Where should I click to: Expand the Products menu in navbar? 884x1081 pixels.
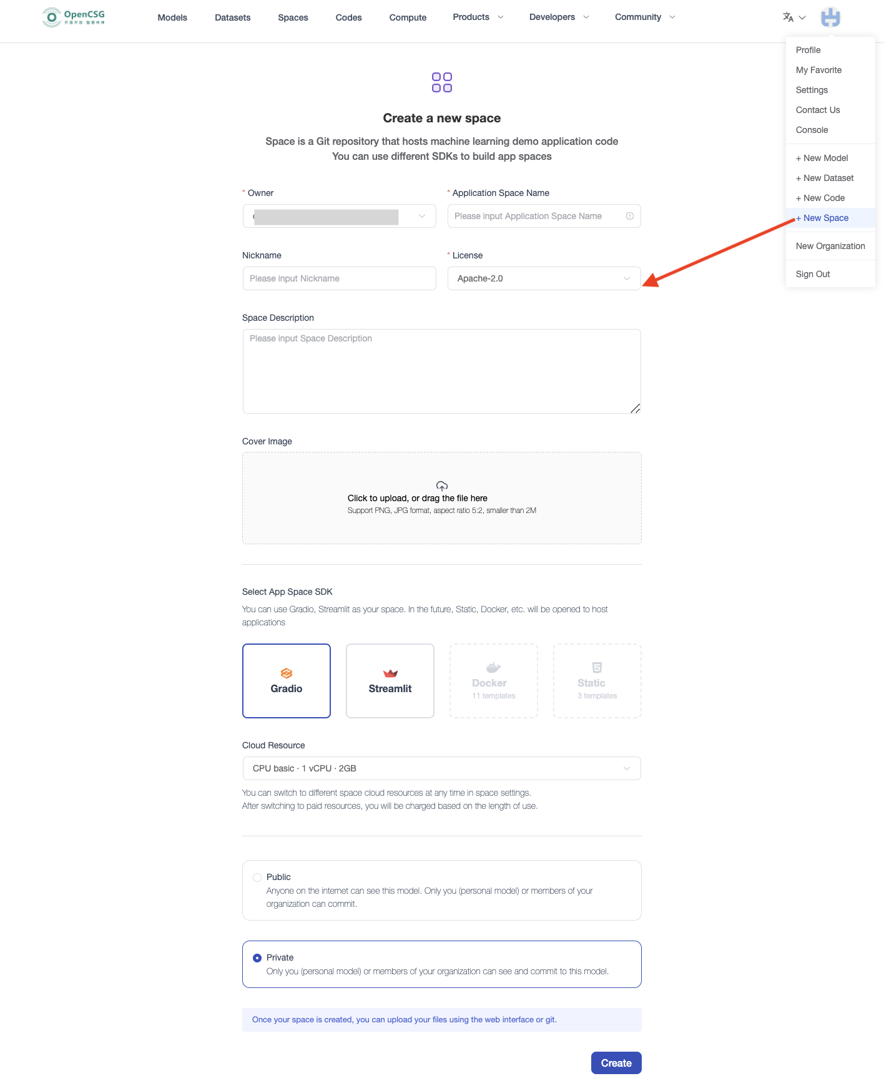pos(478,17)
